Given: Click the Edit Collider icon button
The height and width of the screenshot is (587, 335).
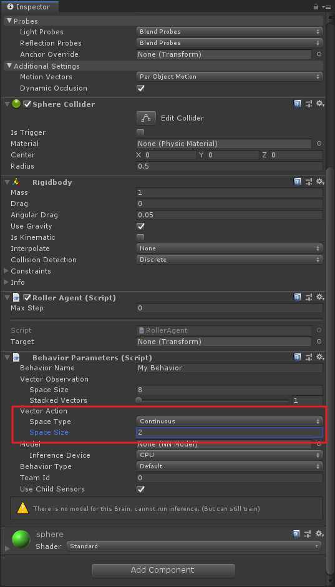Looking at the screenshot, I should 145,118.
